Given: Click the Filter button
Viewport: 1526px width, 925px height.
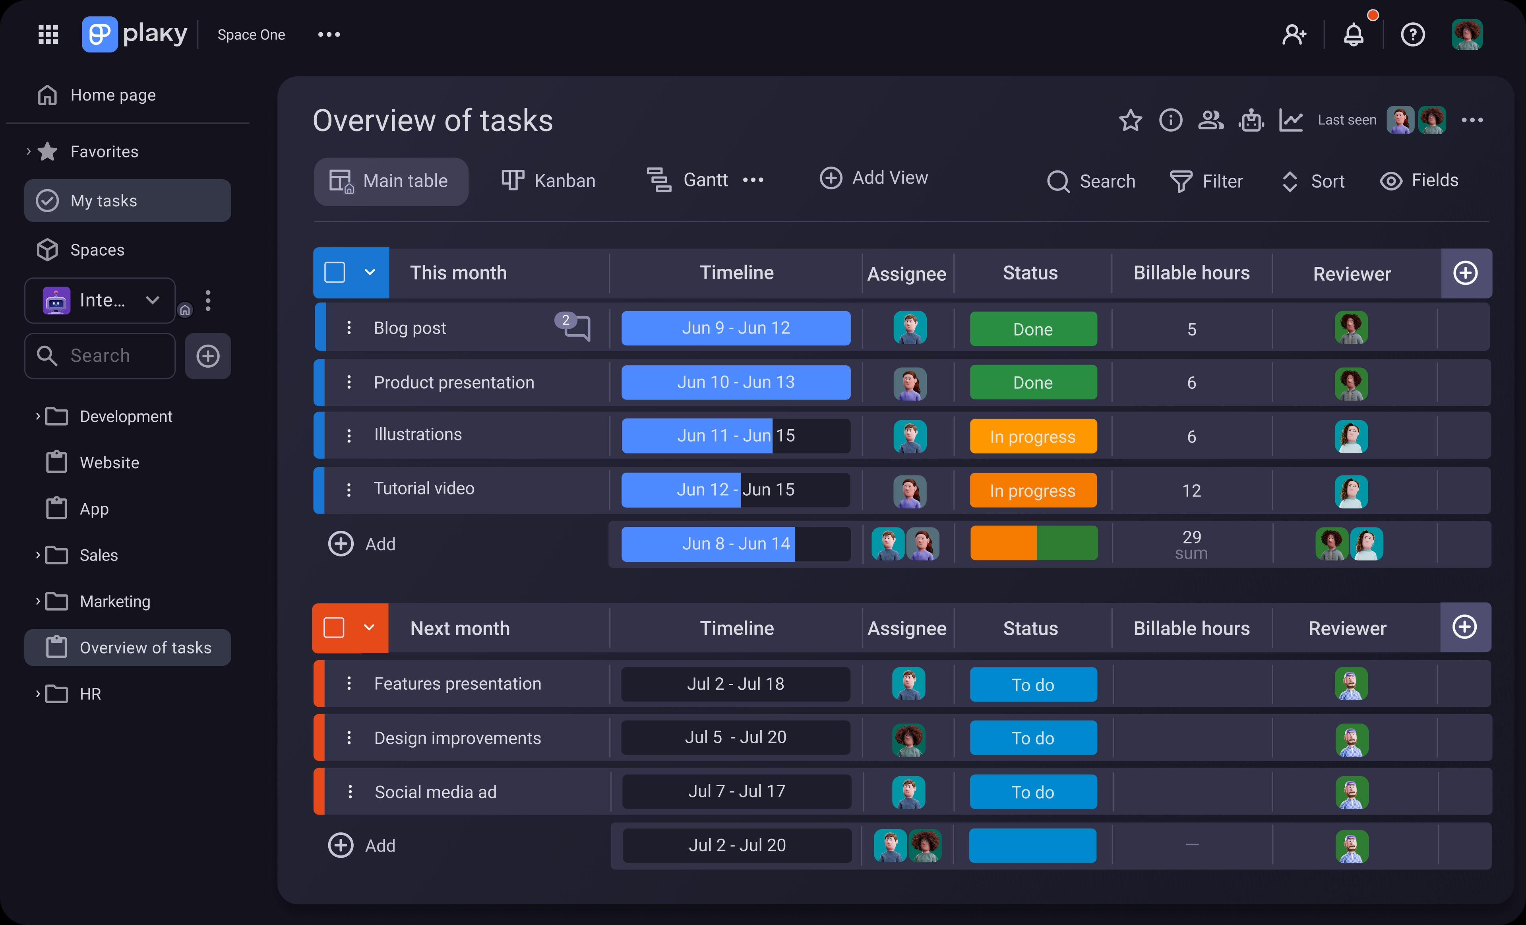Looking at the screenshot, I should click(x=1206, y=181).
